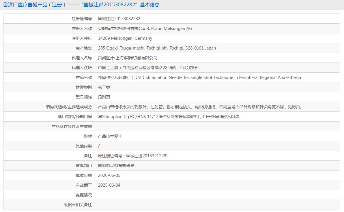Select the registration number 国械注进20153082282 value

point(119,19)
